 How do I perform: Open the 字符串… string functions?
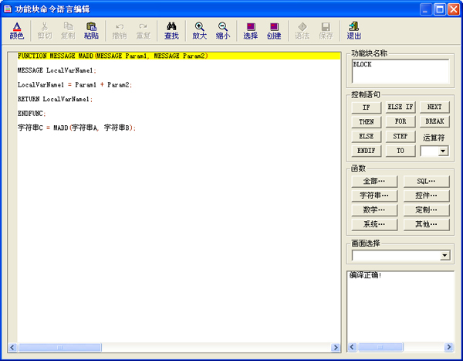pos(374,196)
